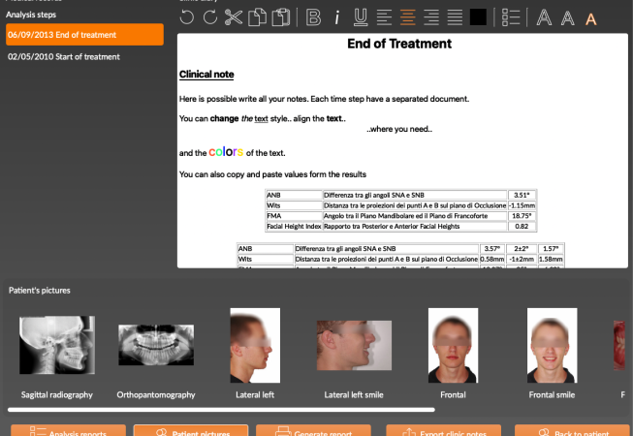Image resolution: width=633 pixels, height=436 pixels.
Task: Click the 1.58mm cell in Wits row
Action: (x=551, y=259)
